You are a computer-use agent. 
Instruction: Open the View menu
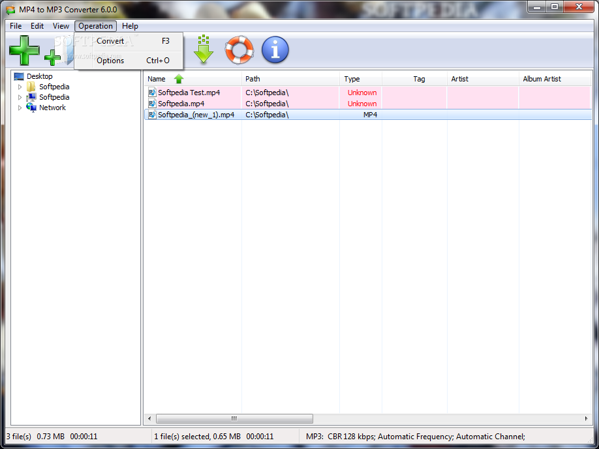point(61,26)
